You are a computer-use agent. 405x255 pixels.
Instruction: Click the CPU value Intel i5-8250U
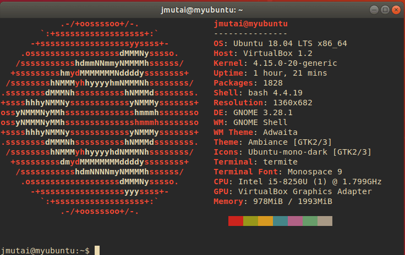click(x=273, y=182)
